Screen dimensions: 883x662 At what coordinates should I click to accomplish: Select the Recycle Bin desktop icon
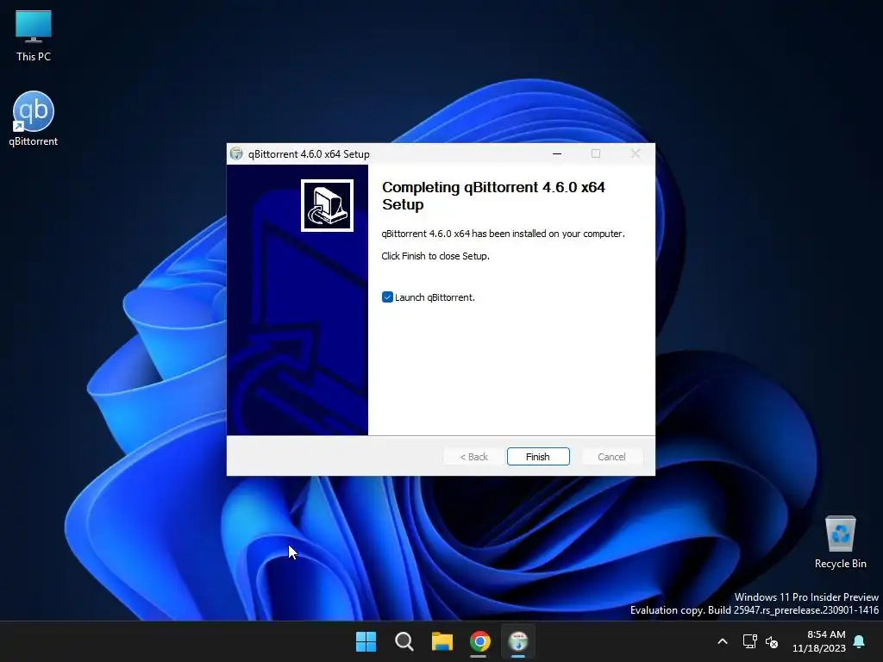coord(840,541)
